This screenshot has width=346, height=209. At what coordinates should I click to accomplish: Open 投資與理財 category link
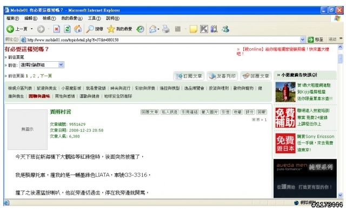[218, 88]
